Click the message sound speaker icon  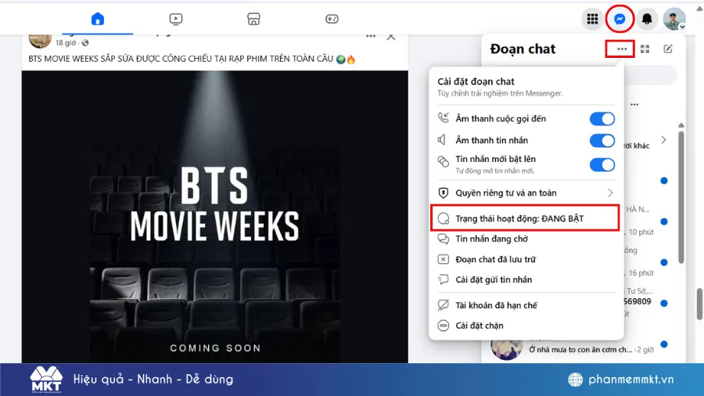[442, 140]
